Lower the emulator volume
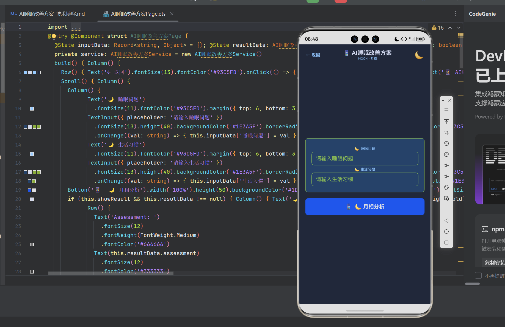The width and height of the screenshot is (505, 327). [x=446, y=176]
